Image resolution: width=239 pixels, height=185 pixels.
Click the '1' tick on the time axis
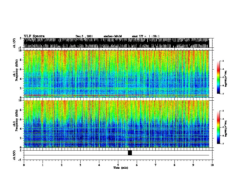click(x=43, y=165)
